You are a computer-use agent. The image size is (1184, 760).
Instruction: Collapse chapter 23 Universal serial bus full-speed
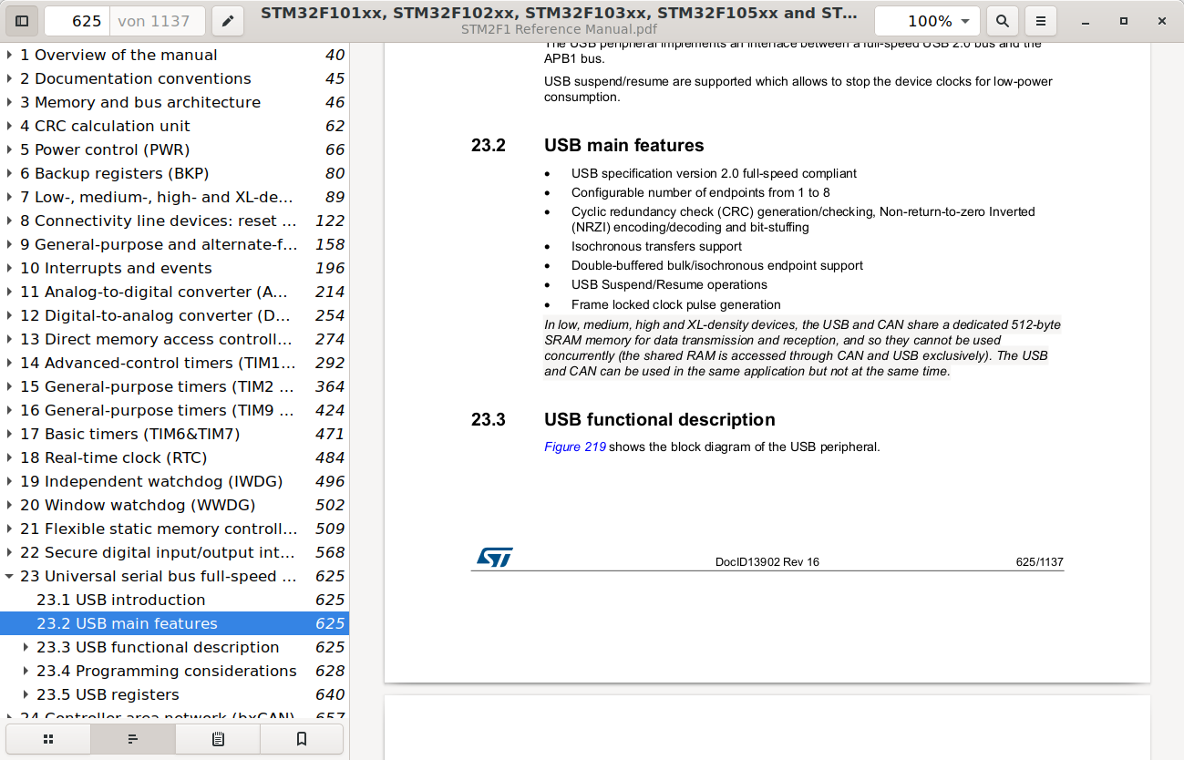click(x=9, y=576)
